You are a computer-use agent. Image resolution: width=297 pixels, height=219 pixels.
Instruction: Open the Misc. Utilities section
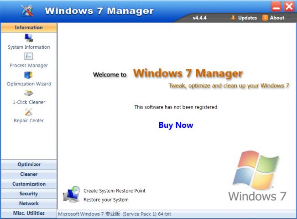point(29,213)
